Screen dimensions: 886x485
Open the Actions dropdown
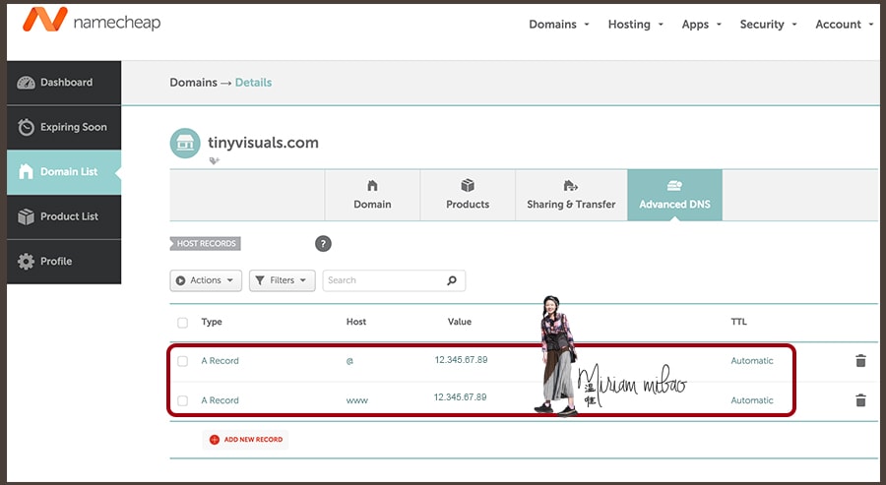point(206,280)
